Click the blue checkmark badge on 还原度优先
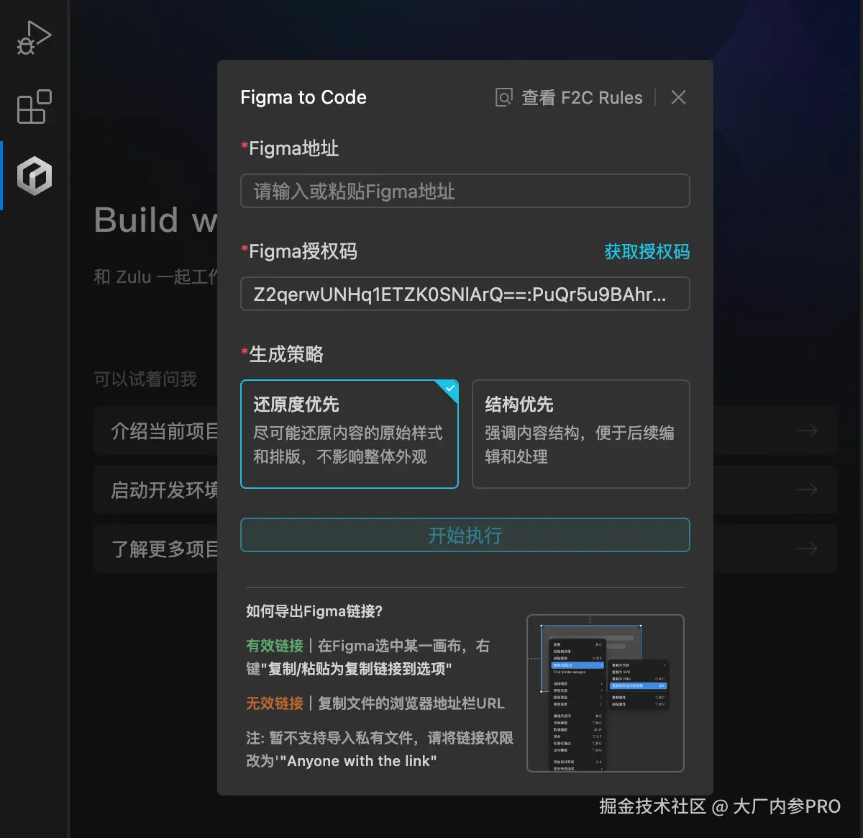 pyautogui.click(x=447, y=389)
